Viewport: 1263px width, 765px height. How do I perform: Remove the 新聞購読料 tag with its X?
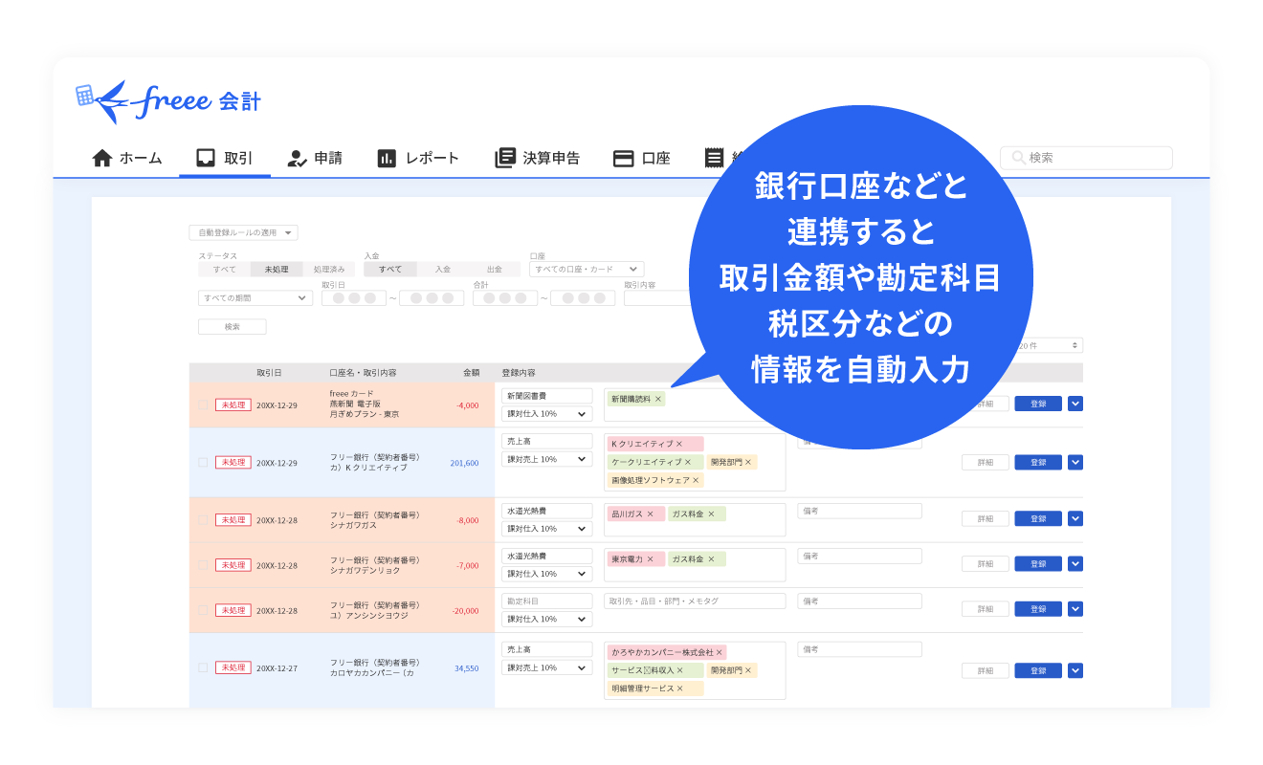(x=658, y=399)
